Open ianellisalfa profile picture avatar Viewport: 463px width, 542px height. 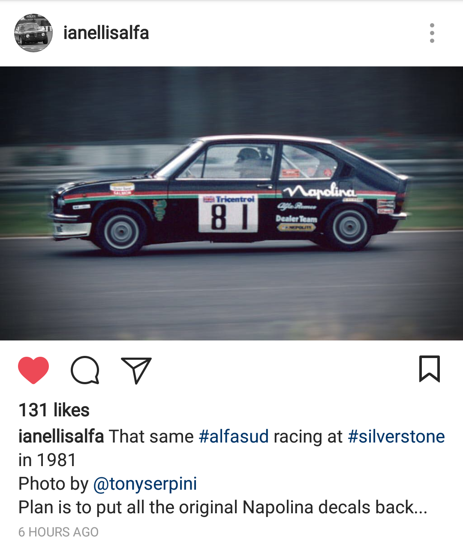(x=33, y=33)
